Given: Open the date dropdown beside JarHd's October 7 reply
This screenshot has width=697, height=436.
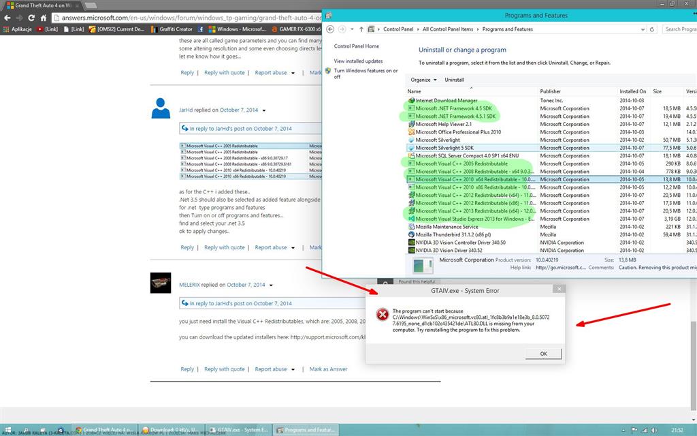Looking at the screenshot, I should [264, 110].
